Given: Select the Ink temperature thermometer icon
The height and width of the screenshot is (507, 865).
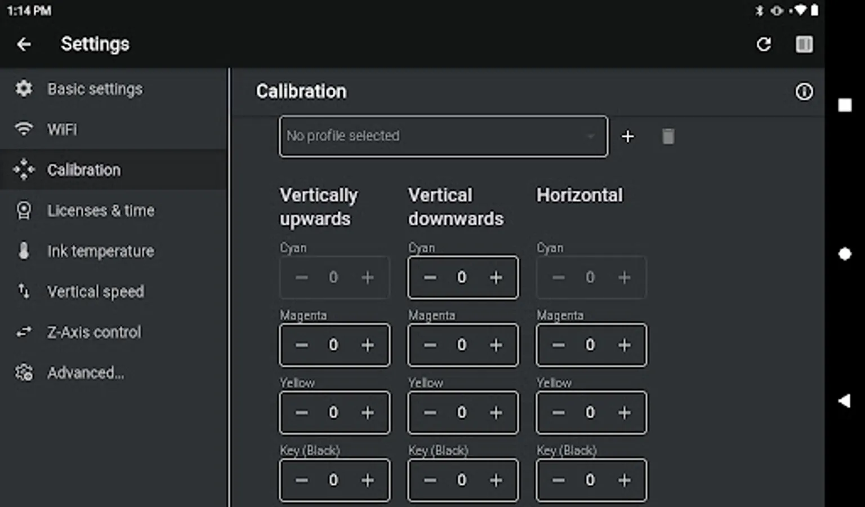Looking at the screenshot, I should 23,251.
